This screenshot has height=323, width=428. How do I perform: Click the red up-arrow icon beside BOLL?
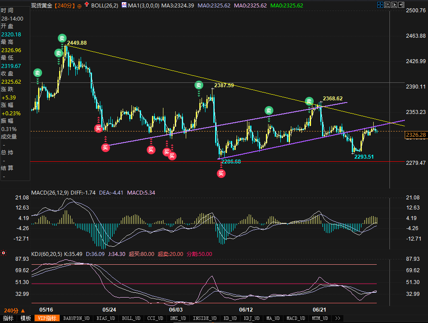coord(86,5)
